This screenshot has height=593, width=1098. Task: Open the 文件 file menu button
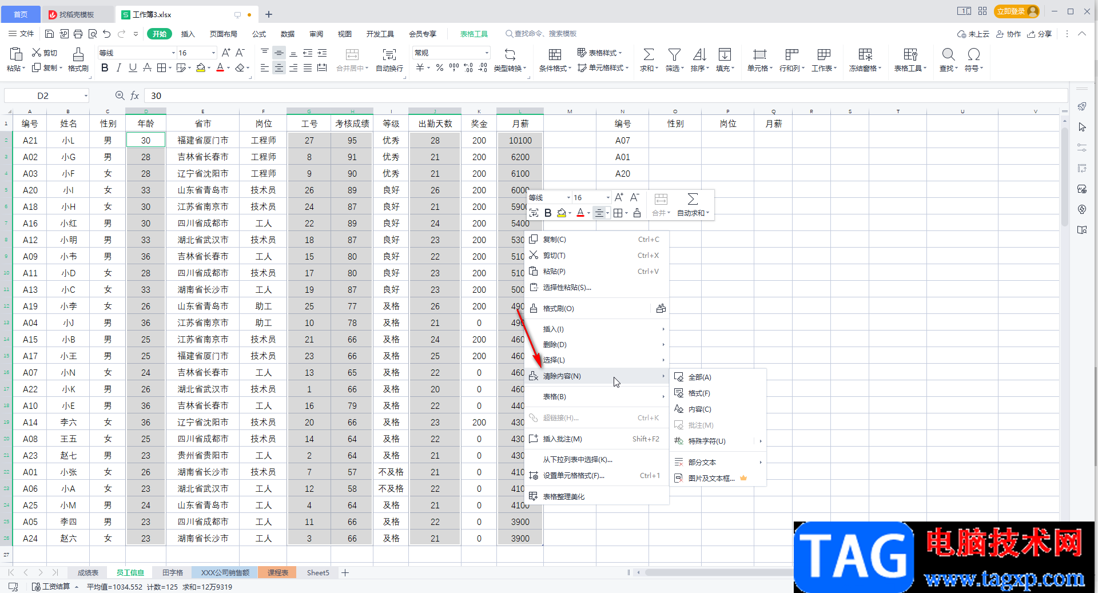[22, 34]
